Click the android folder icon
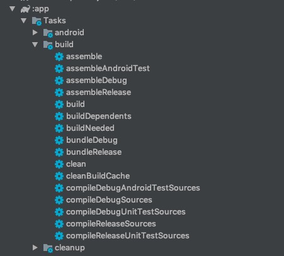The height and width of the screenshot is (256, 284). point(48,33)
